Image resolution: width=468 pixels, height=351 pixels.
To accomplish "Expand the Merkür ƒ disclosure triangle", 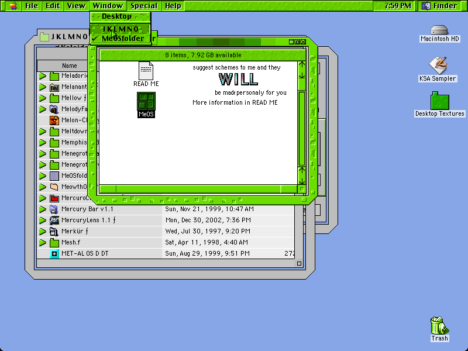I will 43,231.
